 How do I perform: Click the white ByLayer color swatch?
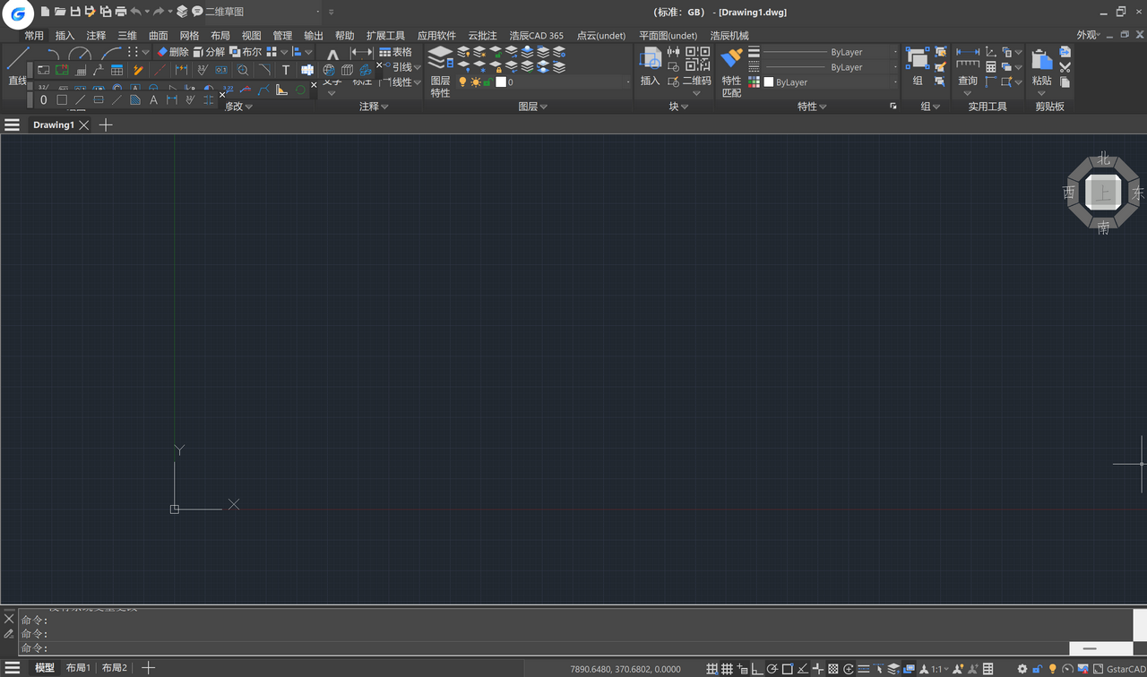[768, 82]
